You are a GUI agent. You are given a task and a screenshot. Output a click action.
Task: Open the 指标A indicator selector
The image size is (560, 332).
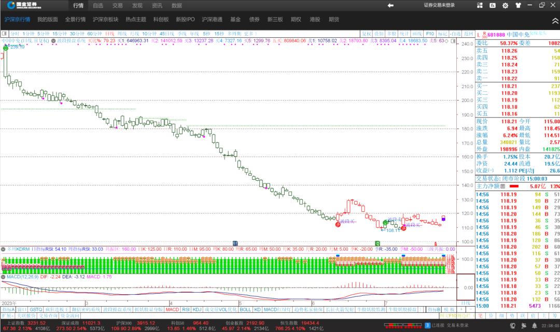click(x=8, y=309)
